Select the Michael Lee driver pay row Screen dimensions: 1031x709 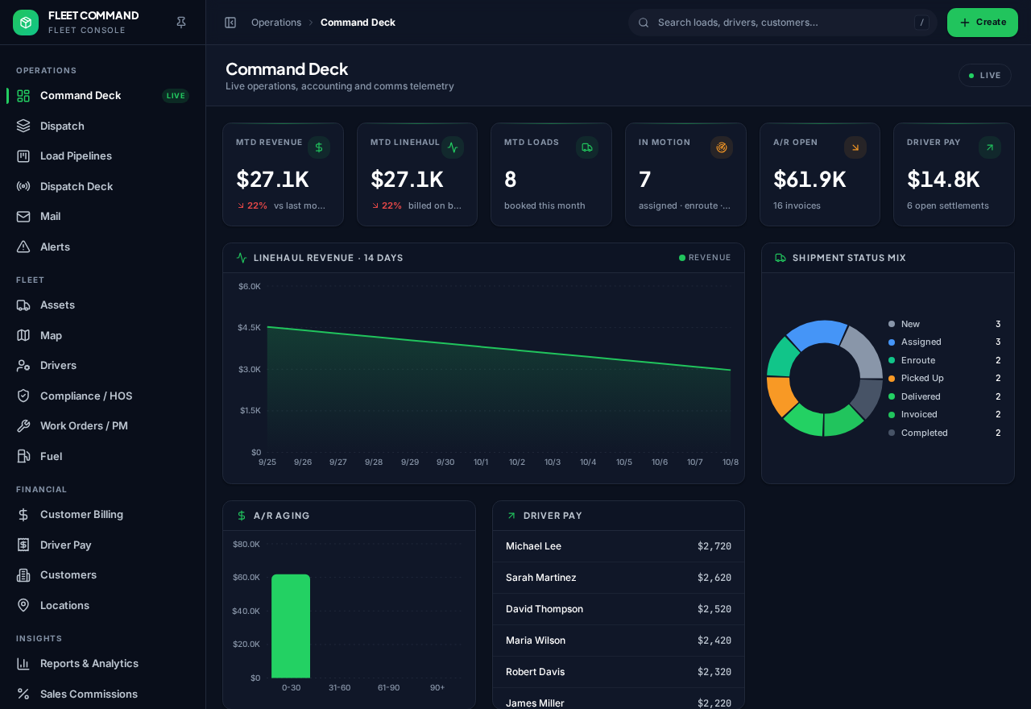(619, 546)
